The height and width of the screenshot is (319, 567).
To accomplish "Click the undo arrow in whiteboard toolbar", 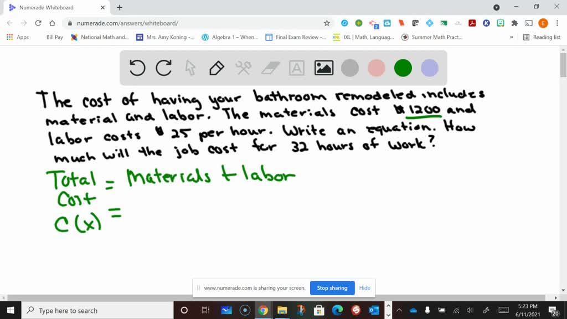I will click(x=137, y=68).
